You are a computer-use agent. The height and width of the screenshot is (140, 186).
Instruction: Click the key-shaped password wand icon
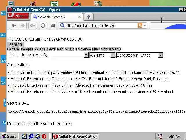33,25
